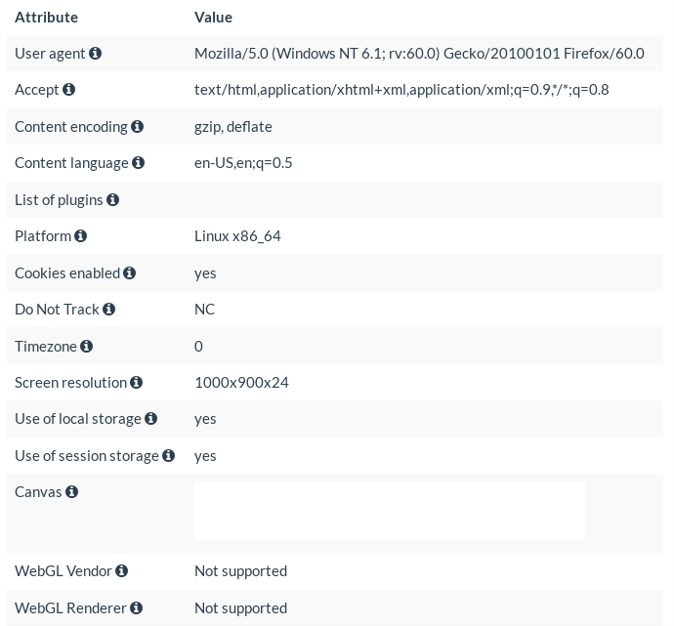This screenshot has height=626, width=674.
Task: Show info for Content language
Action: 138,163
